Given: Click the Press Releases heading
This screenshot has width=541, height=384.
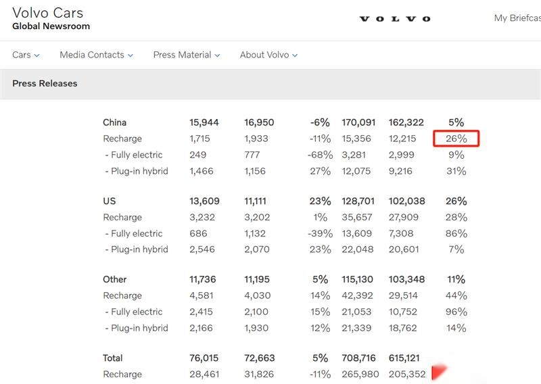Looking at the screenshot, I should coord(45,84).
